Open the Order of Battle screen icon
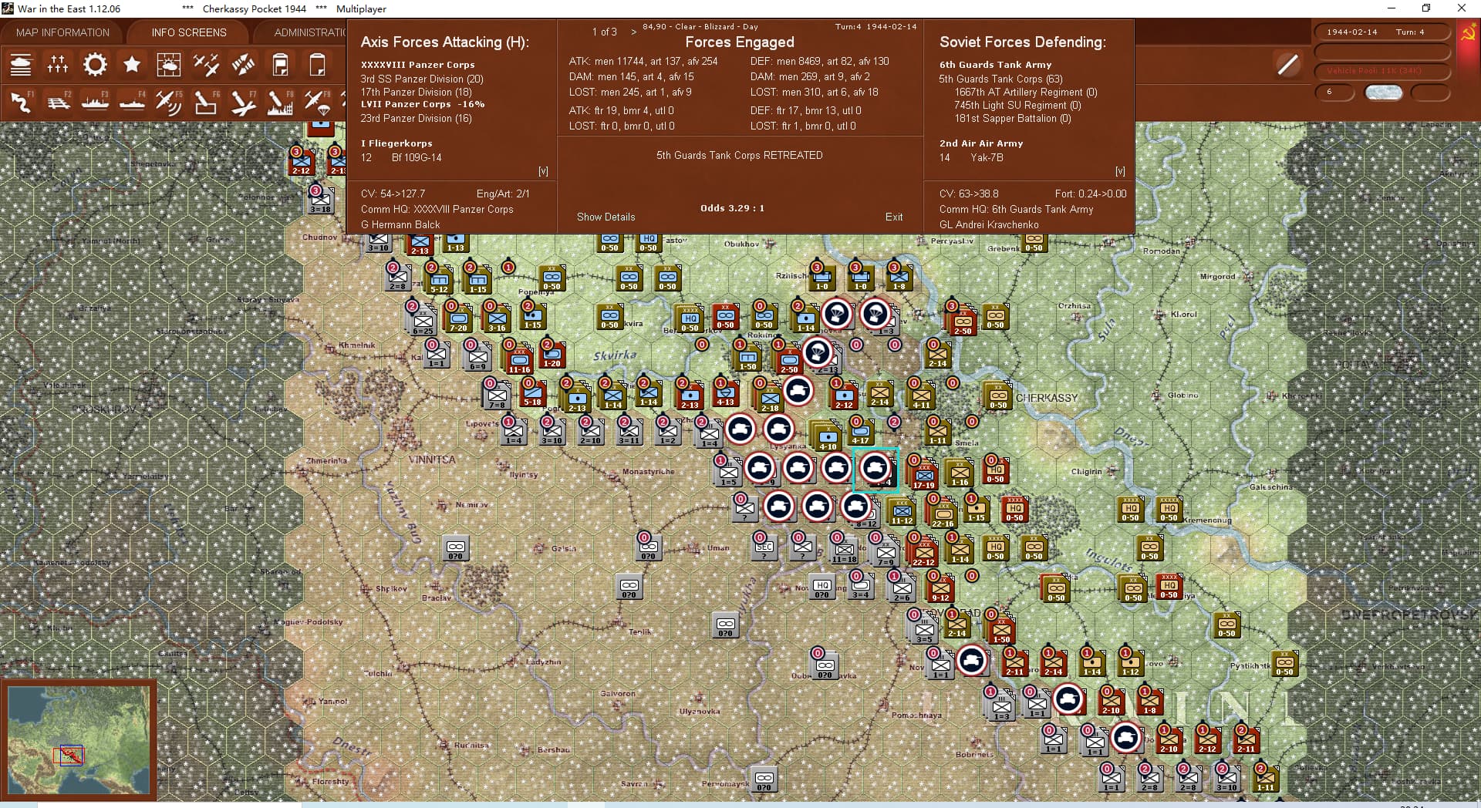This screenshot has width=1481, height=808. (x=21, y=65)
